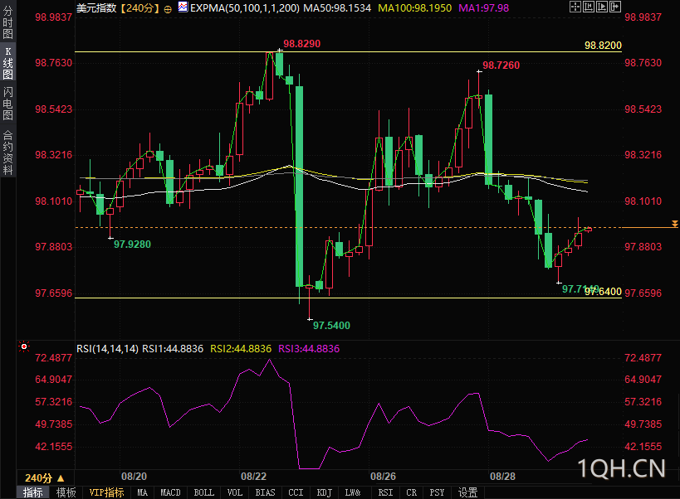
Task: Toggle the MACD indicator
Action: (170, 492)
